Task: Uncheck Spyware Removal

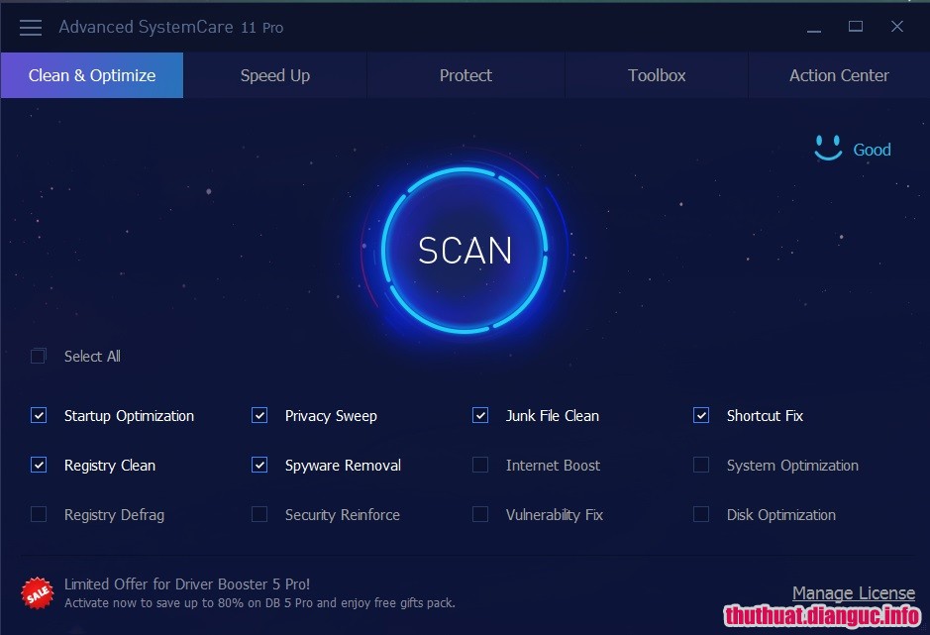Action: [258, 465]
